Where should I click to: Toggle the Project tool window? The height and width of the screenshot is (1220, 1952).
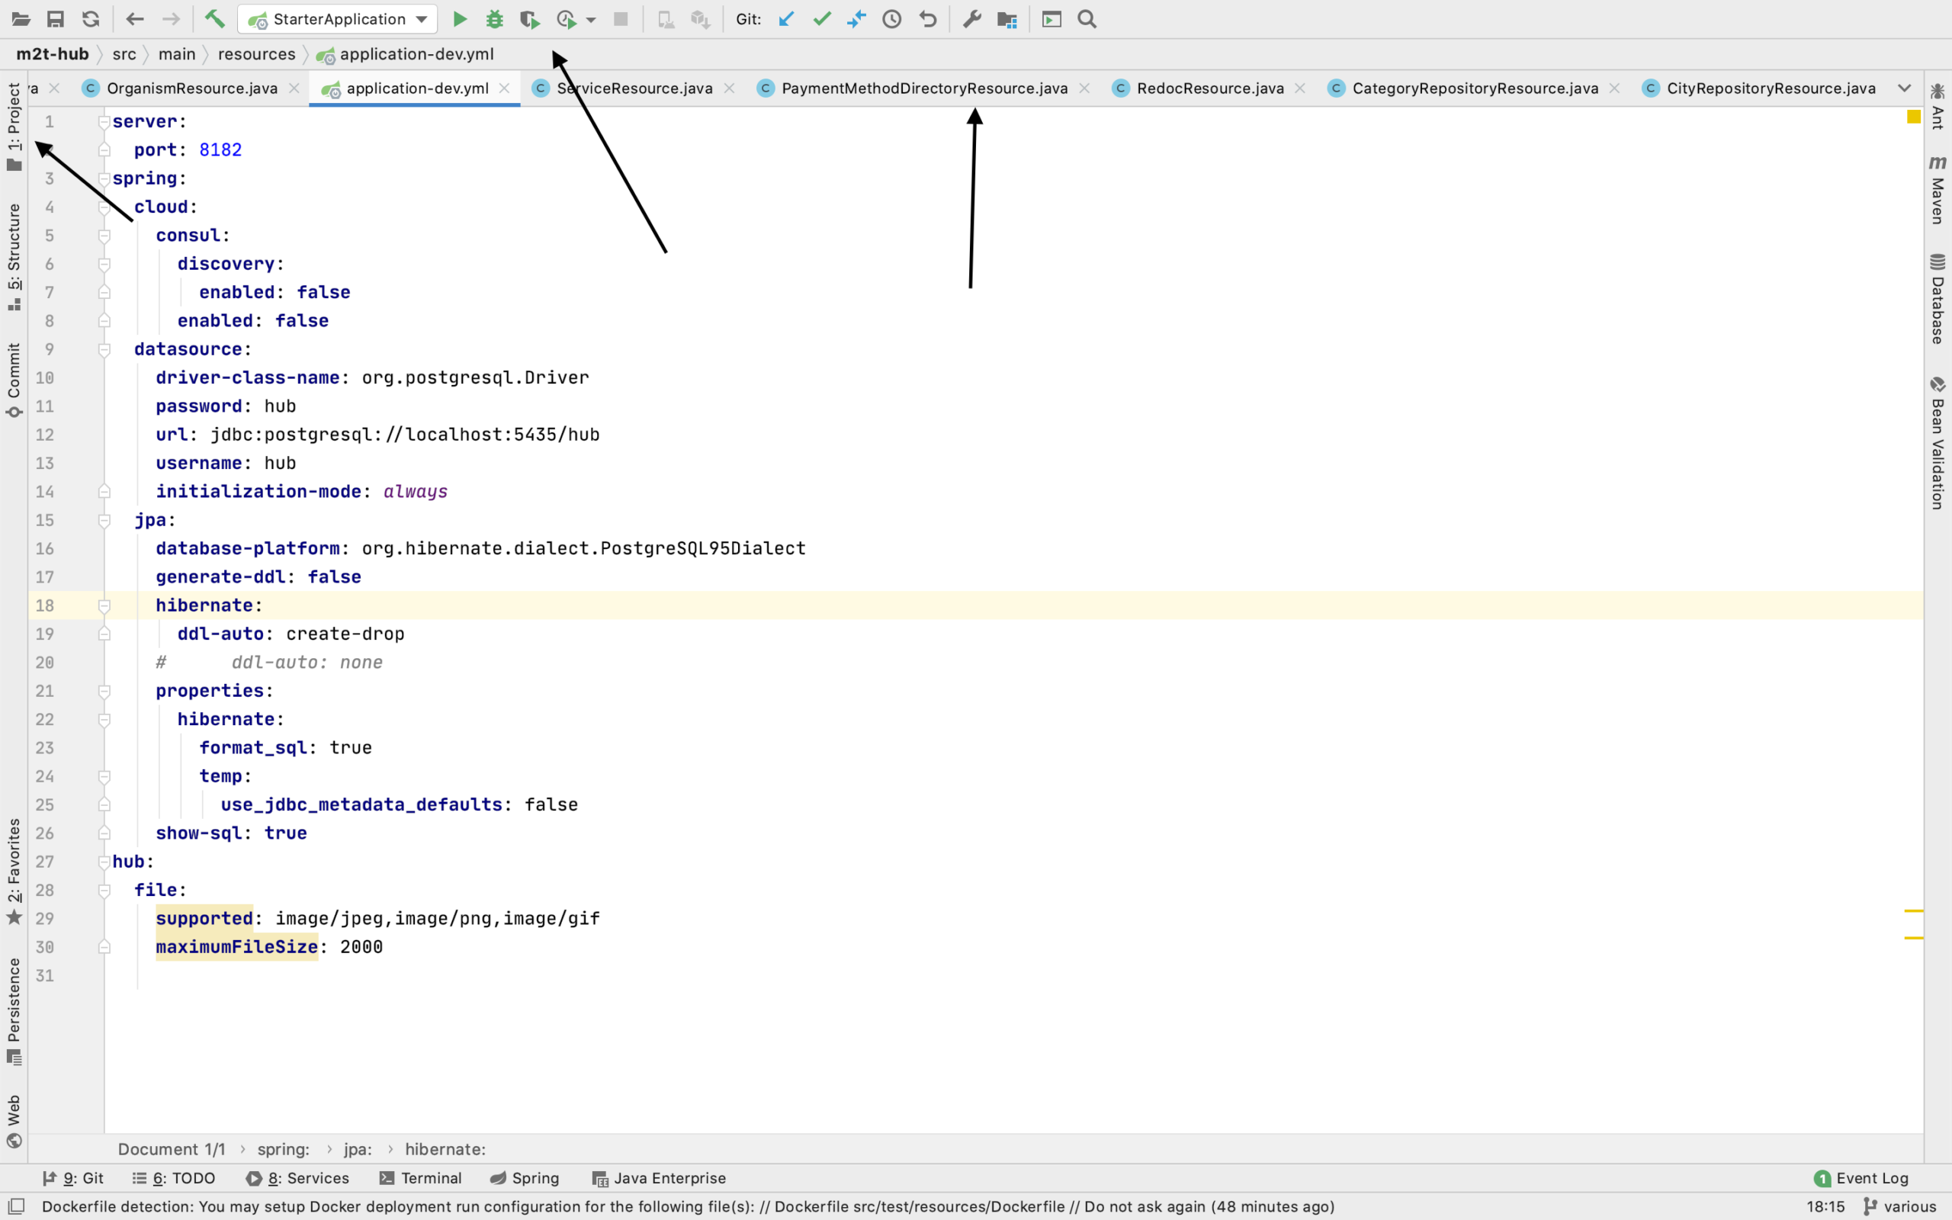(14, 127)
